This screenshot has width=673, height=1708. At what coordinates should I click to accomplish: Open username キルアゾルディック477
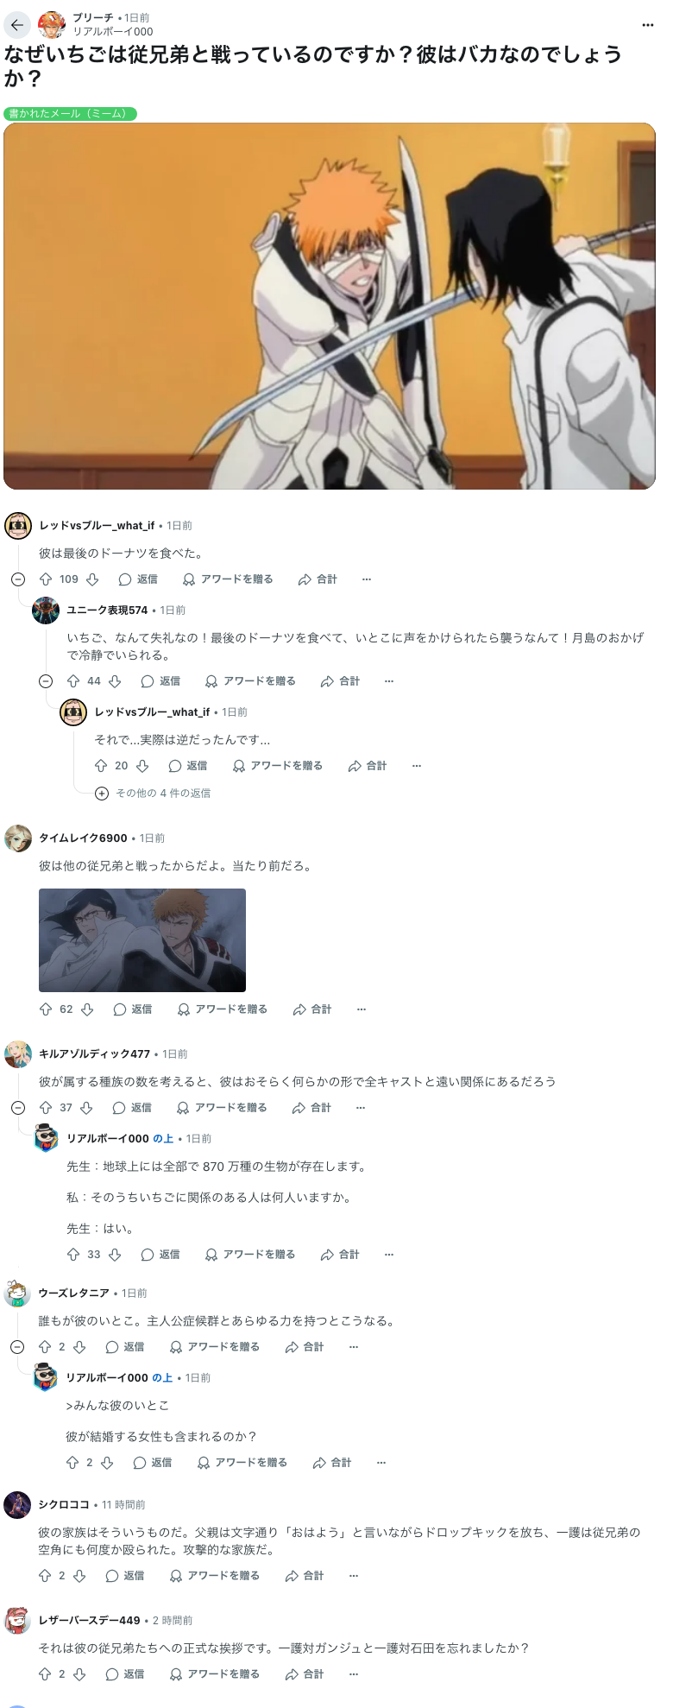click(x=94, y=1054)
